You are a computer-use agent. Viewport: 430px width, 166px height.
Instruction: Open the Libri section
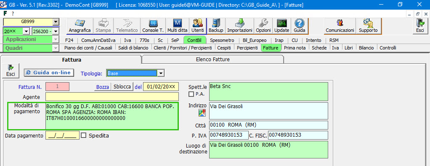coord(348,48)
